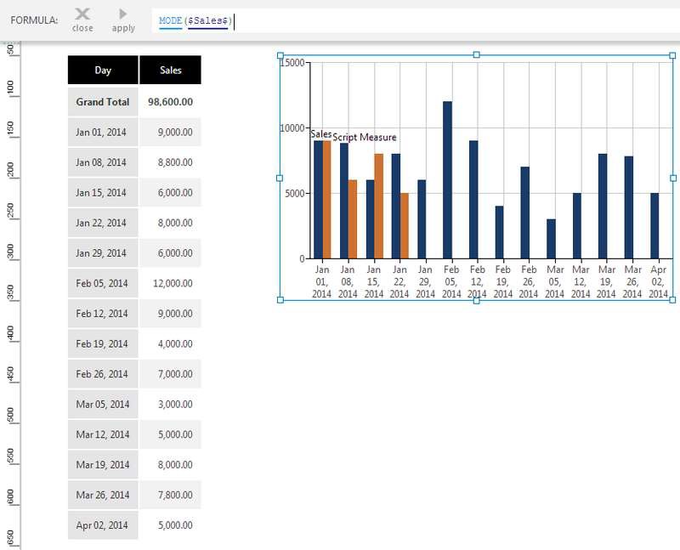The image size is (680, 550).
Task: Click the tallest blue bar for Feb 05
Action: click(x=447, y=180)
